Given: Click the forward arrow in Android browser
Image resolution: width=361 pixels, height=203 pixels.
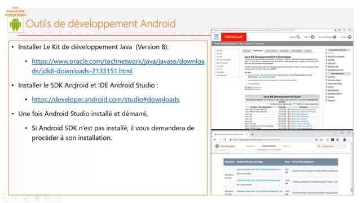Looking at the screenshot, I should [x=219, y=140].
